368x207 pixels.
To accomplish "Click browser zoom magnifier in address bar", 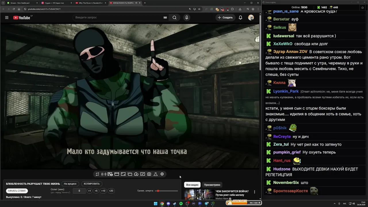I will pyautogui.click(x=190, y=9).
